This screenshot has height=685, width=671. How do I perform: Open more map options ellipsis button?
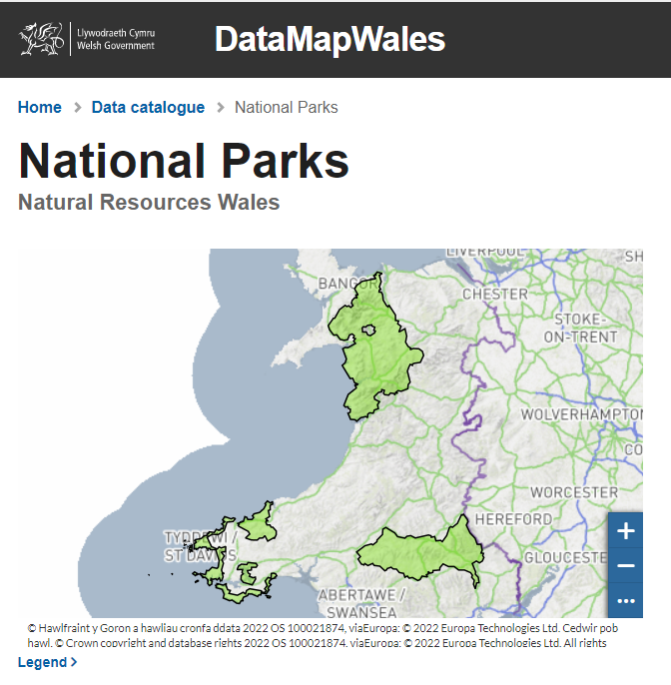625,601
